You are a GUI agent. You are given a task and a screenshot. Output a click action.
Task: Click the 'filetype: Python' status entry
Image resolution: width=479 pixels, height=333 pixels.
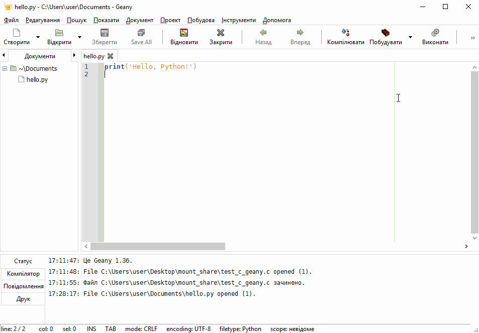pos(240,329)
